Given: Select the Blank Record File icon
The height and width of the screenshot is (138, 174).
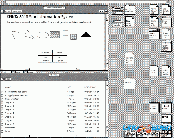Looking at the screenshot, I should click(x=154, y=34).
